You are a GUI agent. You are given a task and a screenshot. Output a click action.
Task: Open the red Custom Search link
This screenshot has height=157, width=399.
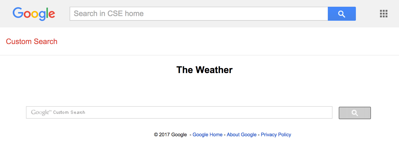[32, 41]
